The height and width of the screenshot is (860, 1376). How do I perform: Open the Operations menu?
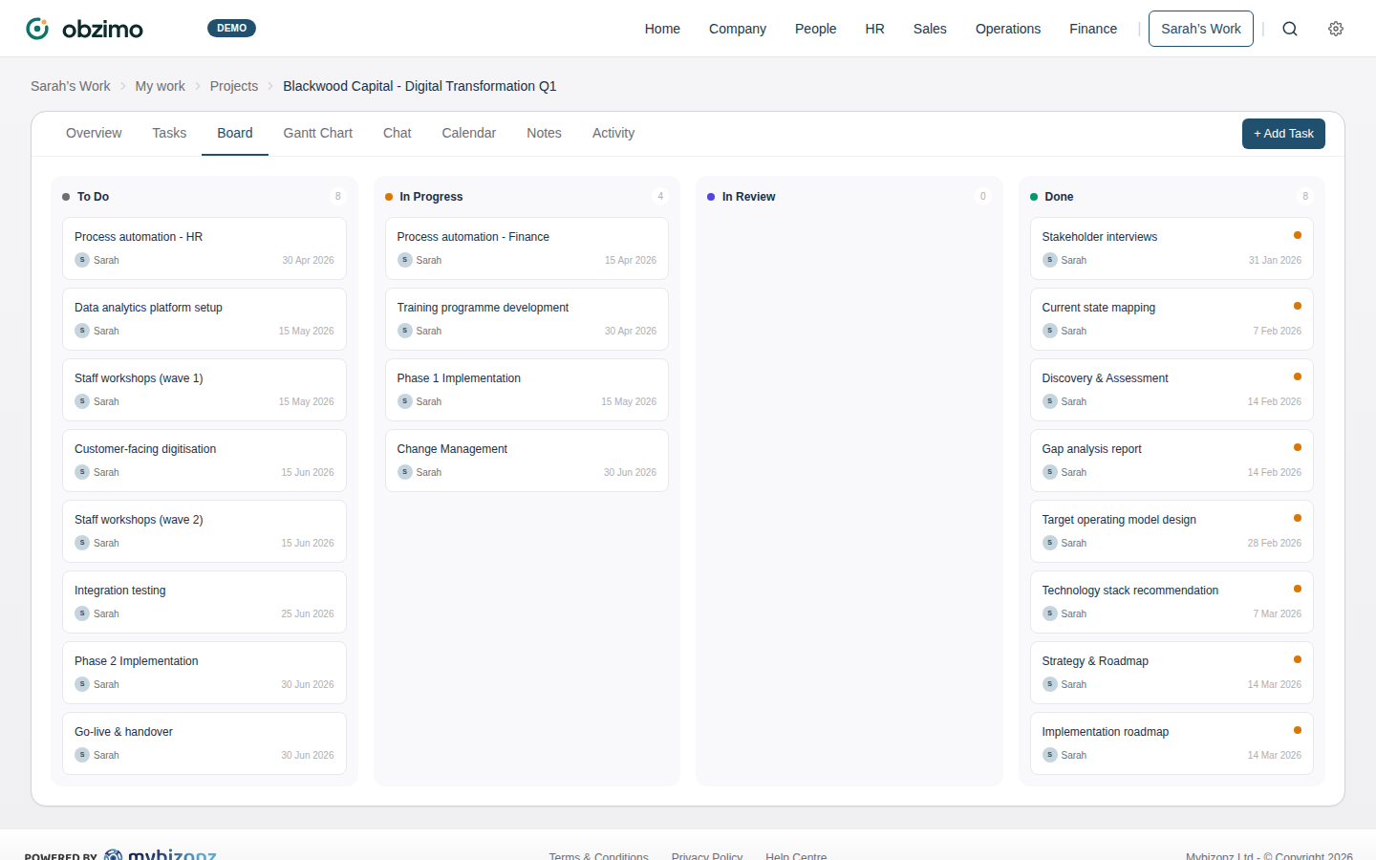pos(1008,29)
